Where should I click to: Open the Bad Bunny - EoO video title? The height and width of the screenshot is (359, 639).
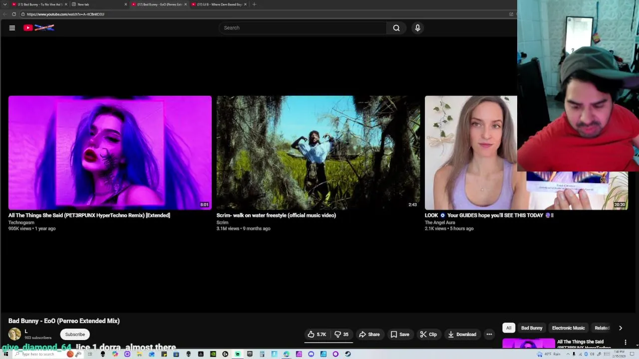(x=64, y=321)
